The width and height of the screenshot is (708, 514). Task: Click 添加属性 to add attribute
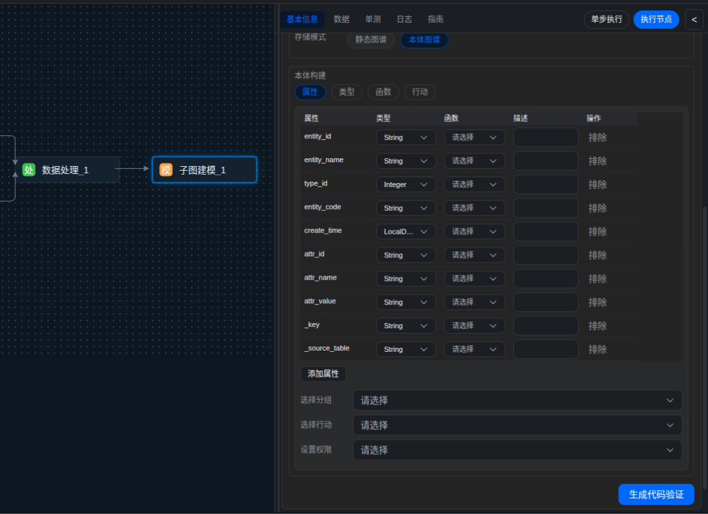(x=323, y=374)
